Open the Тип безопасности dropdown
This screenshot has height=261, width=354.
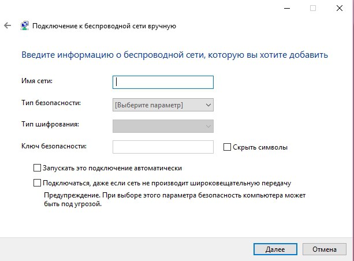(163, 105)
